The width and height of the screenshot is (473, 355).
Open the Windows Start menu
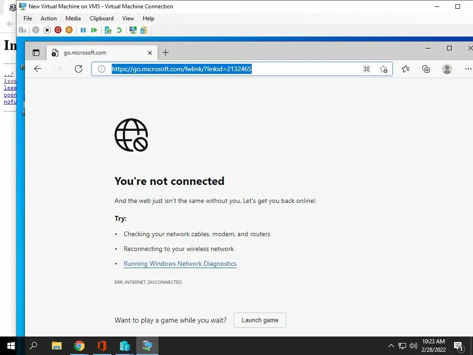[x=11, y=346]
